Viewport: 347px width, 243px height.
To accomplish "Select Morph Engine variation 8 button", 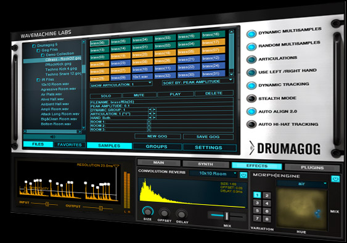I will point(267,219).
